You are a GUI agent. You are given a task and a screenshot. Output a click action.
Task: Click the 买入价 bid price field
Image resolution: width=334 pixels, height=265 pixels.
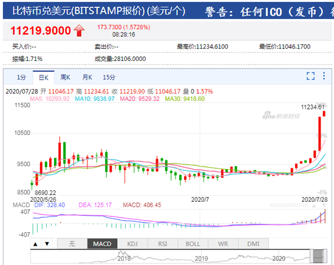[x=24, y=46]
